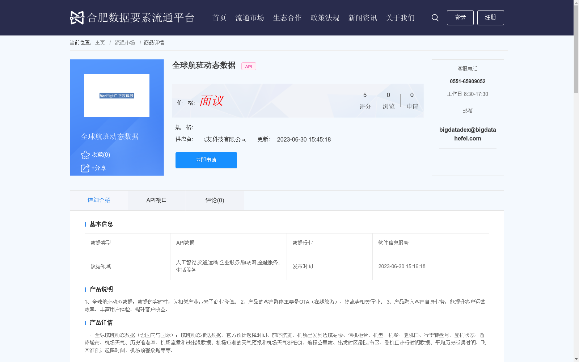Switch to the 详细介绍 tab

99,200
